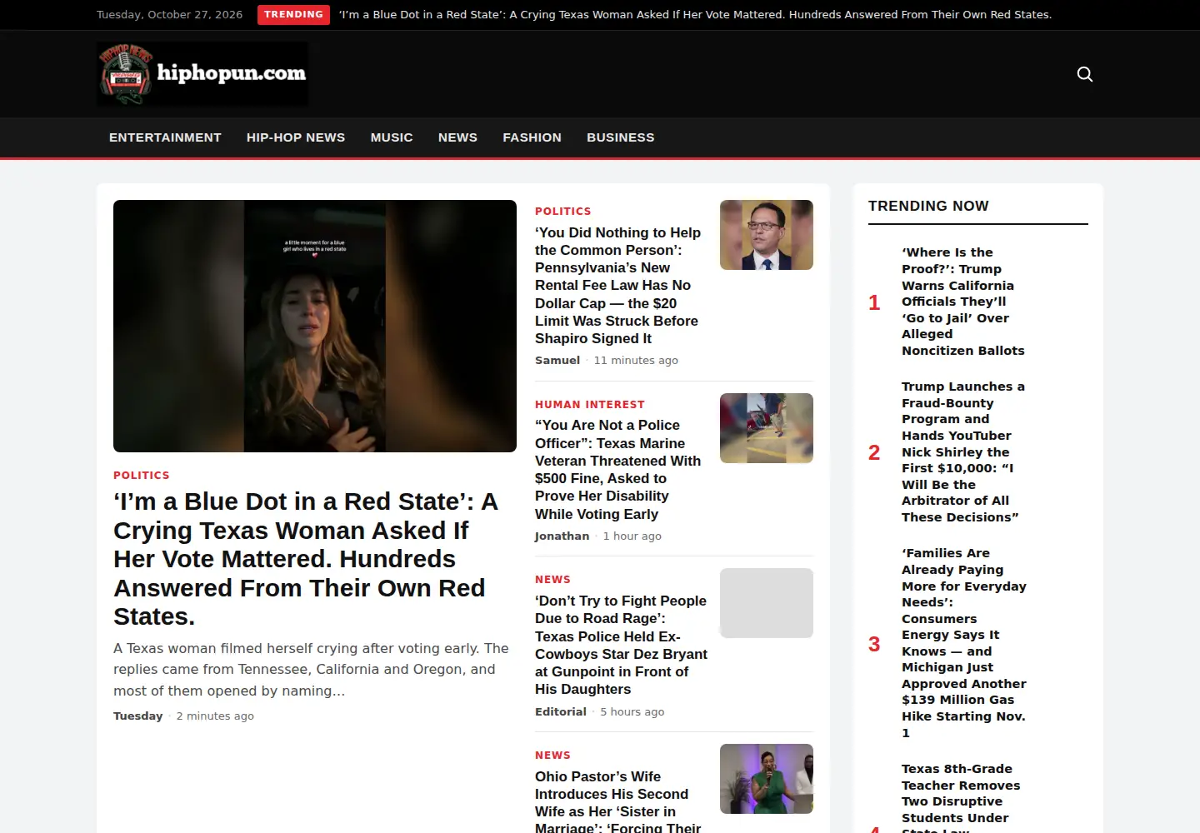Select the Music nav item

(x=392, y=137)
